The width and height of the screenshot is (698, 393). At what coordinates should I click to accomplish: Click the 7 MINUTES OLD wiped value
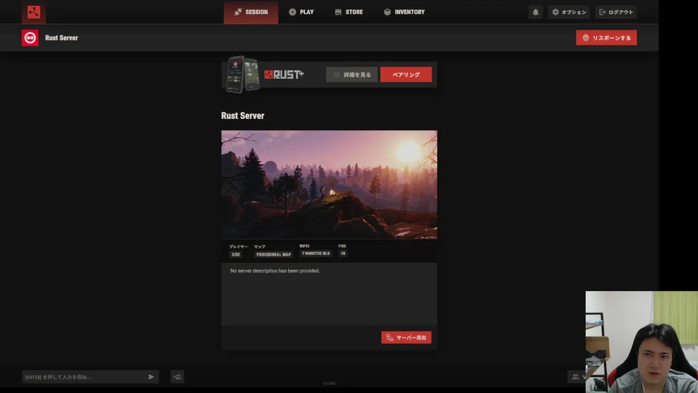click(316, 254)
